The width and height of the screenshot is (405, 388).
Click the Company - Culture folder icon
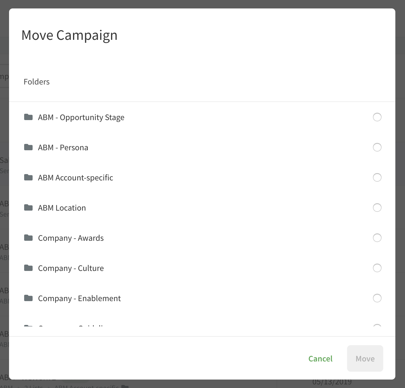(x=28, y=268)
